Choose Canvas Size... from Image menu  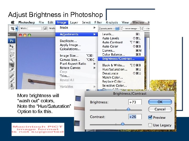tap(77, 60)
